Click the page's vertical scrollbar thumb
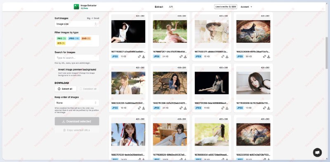The height and width of the screenshot is (162, 330). 326,53
